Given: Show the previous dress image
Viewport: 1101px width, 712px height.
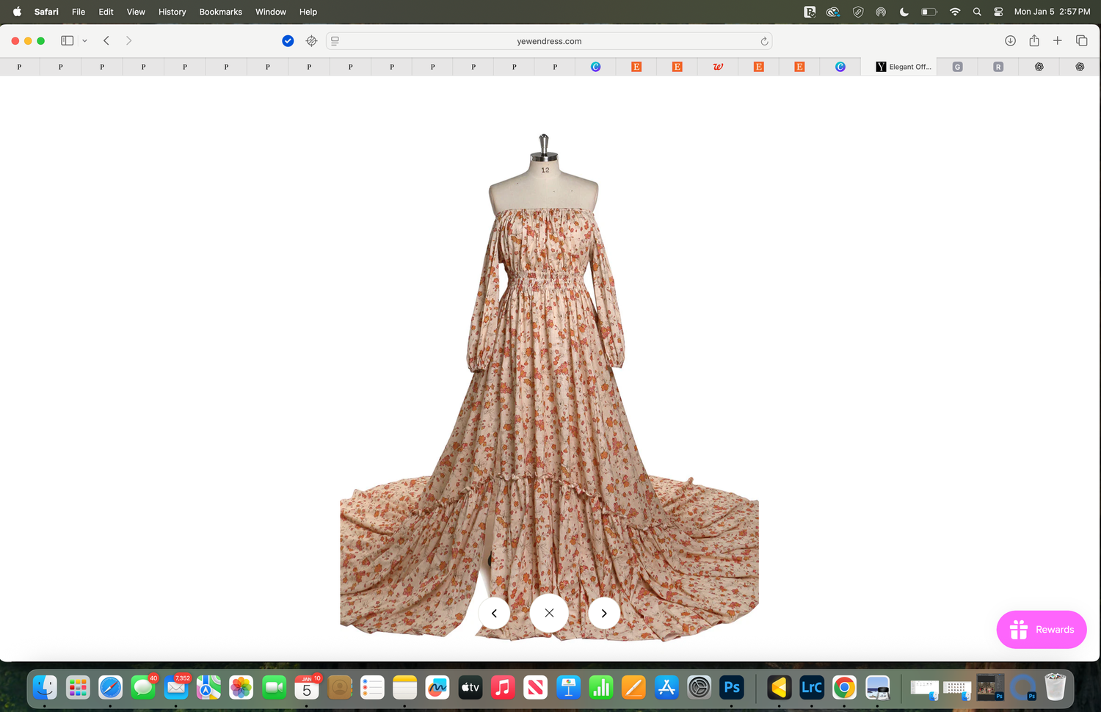Looking at the screenshot, I should (494, 613).
